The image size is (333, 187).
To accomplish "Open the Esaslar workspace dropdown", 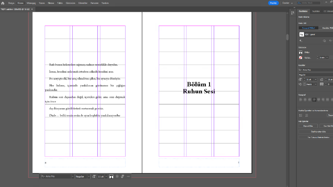I will click(x=287, y=3).
